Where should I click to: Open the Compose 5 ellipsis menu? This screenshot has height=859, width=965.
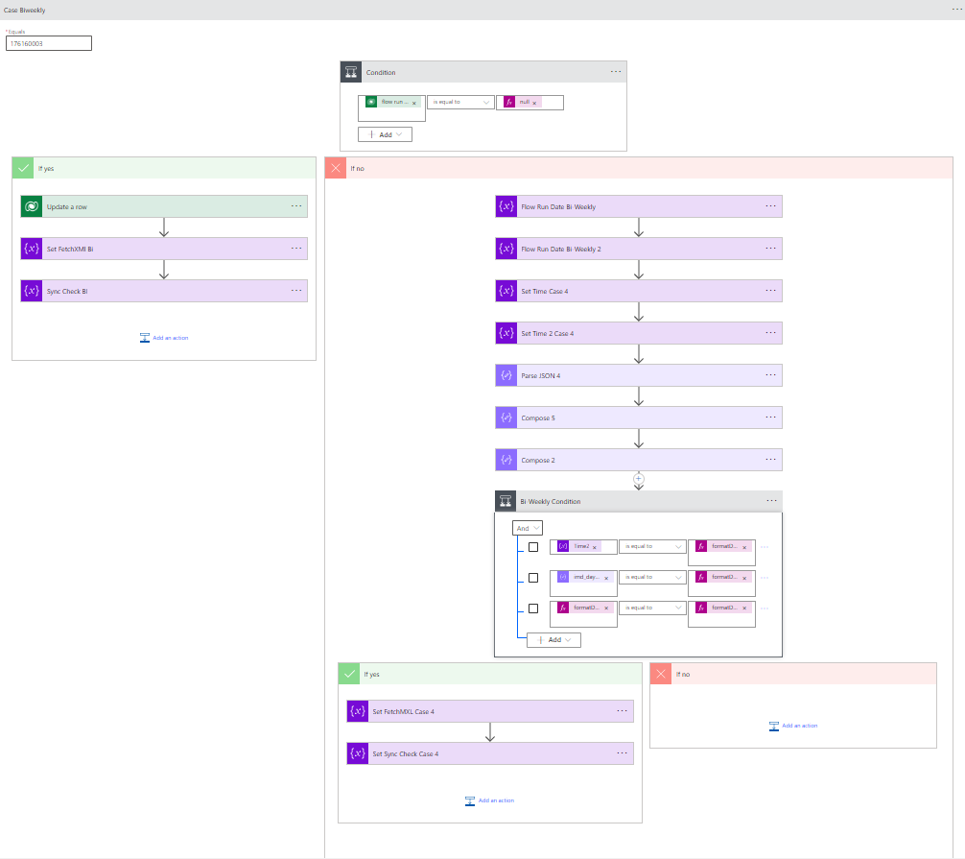[x=771, y=418]
